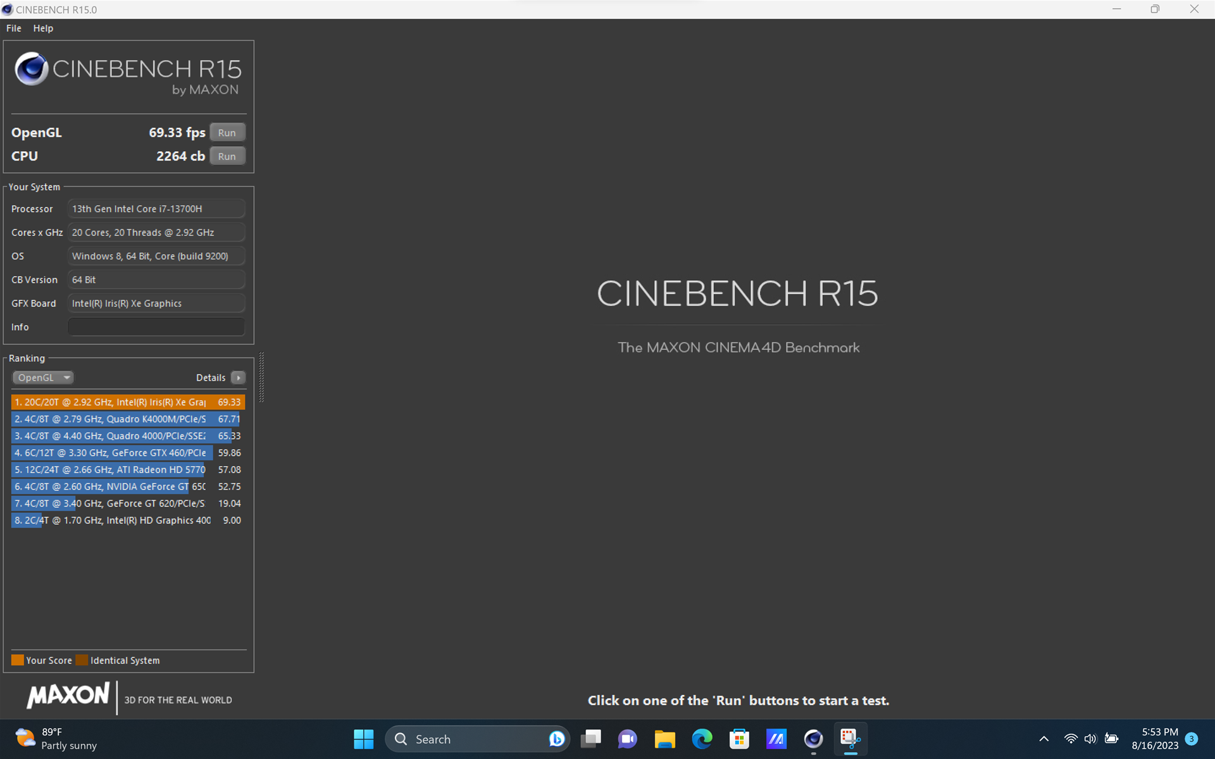Open Microsoft Store from the taskbar

739,739
